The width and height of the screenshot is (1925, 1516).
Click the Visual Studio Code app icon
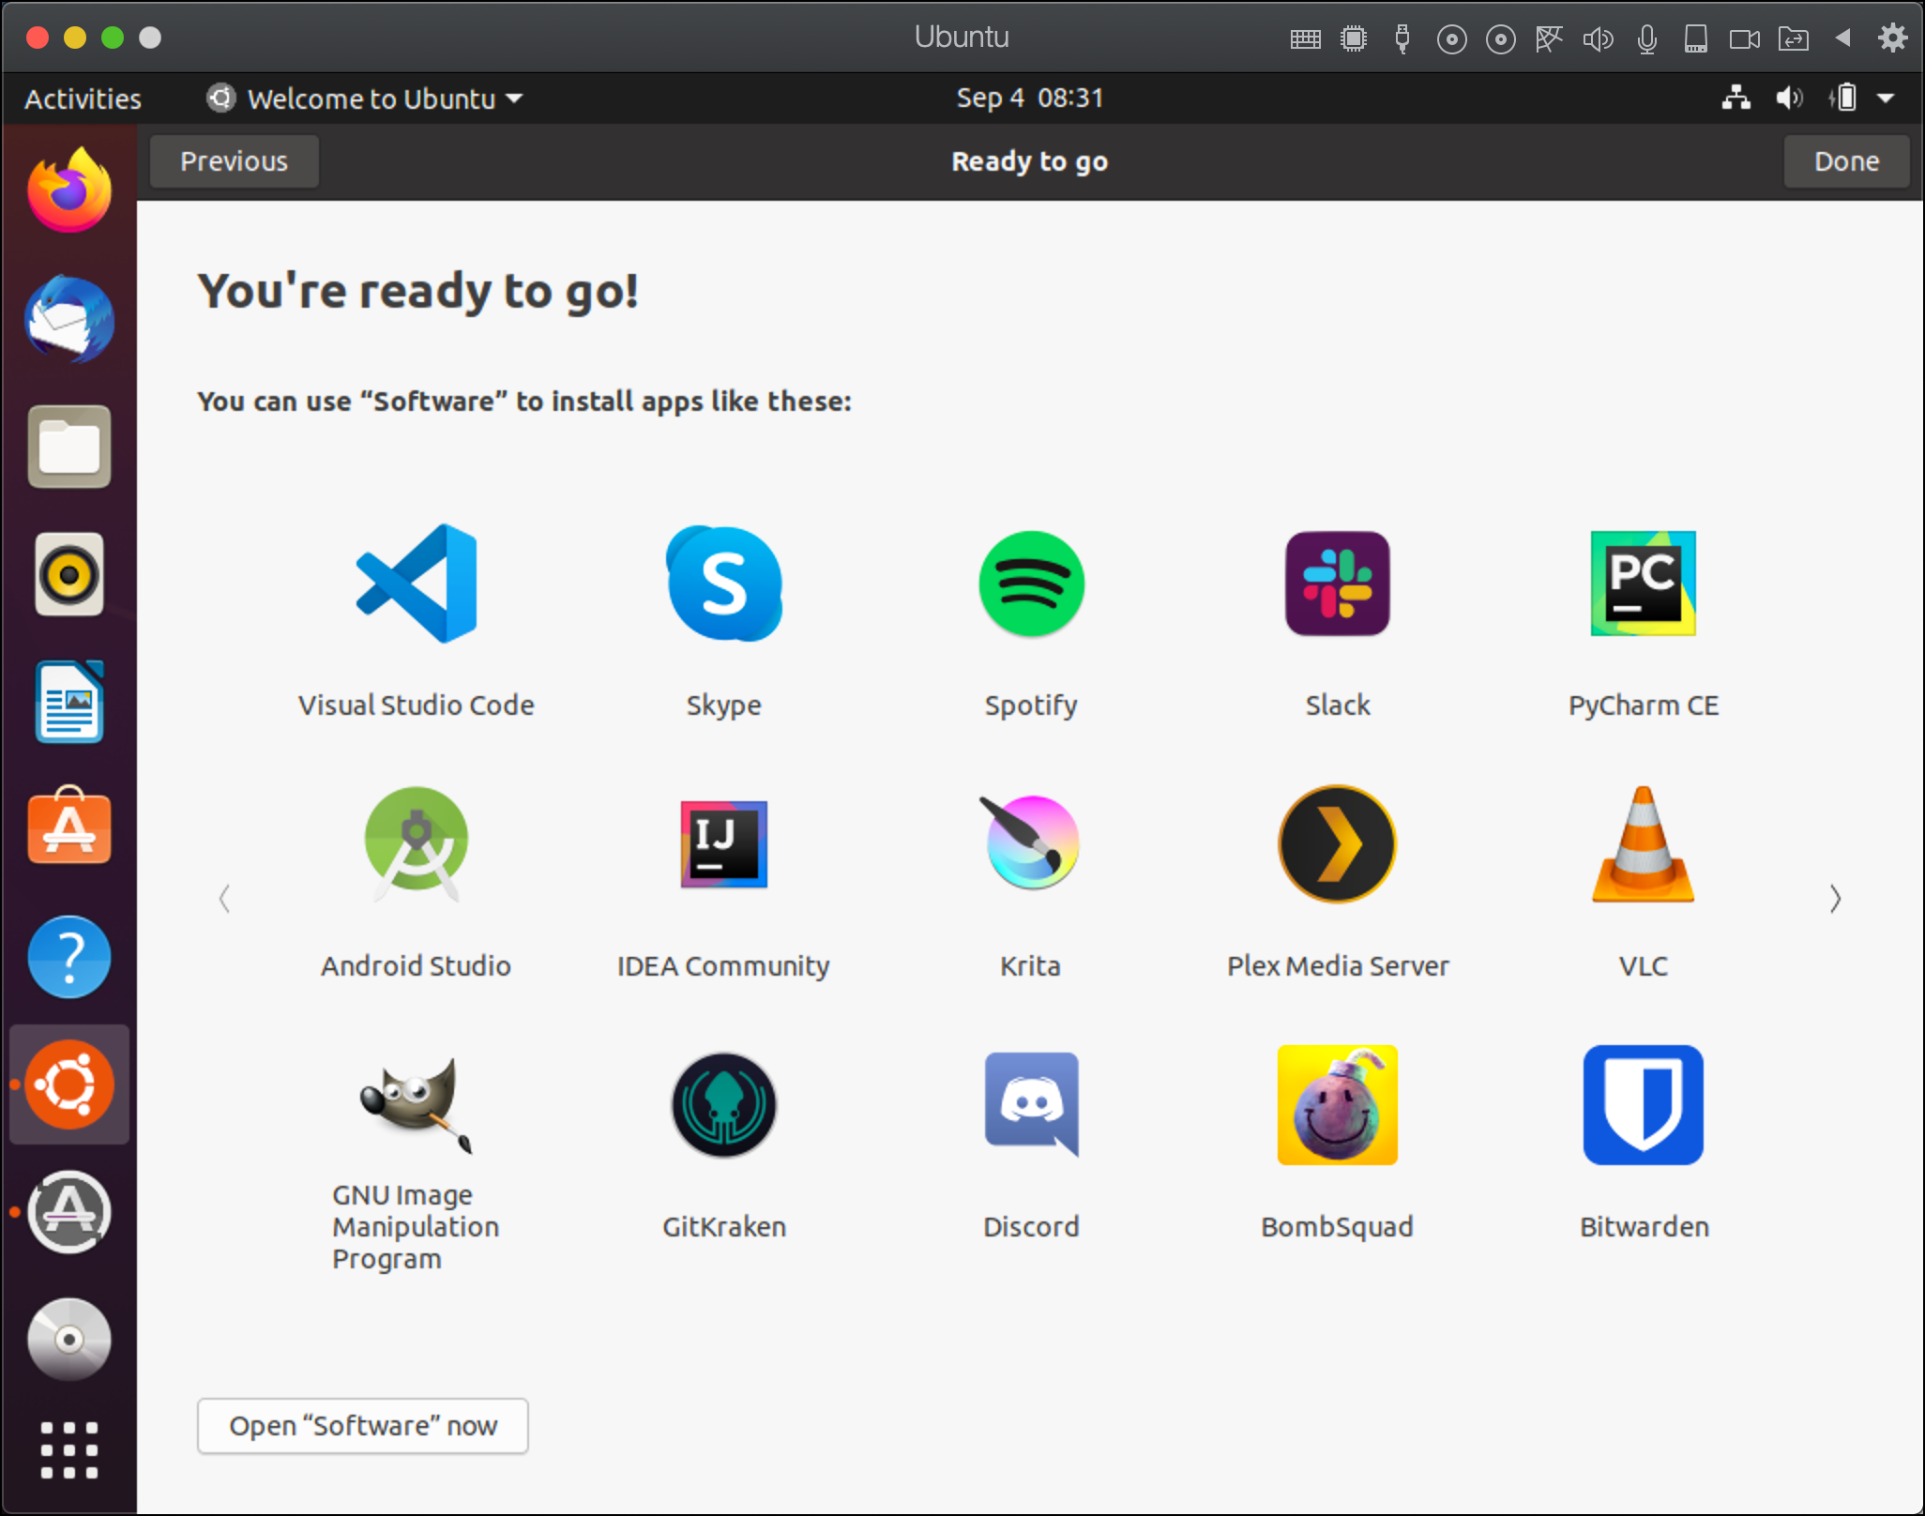pyautogui.click(x=417, y=584)
